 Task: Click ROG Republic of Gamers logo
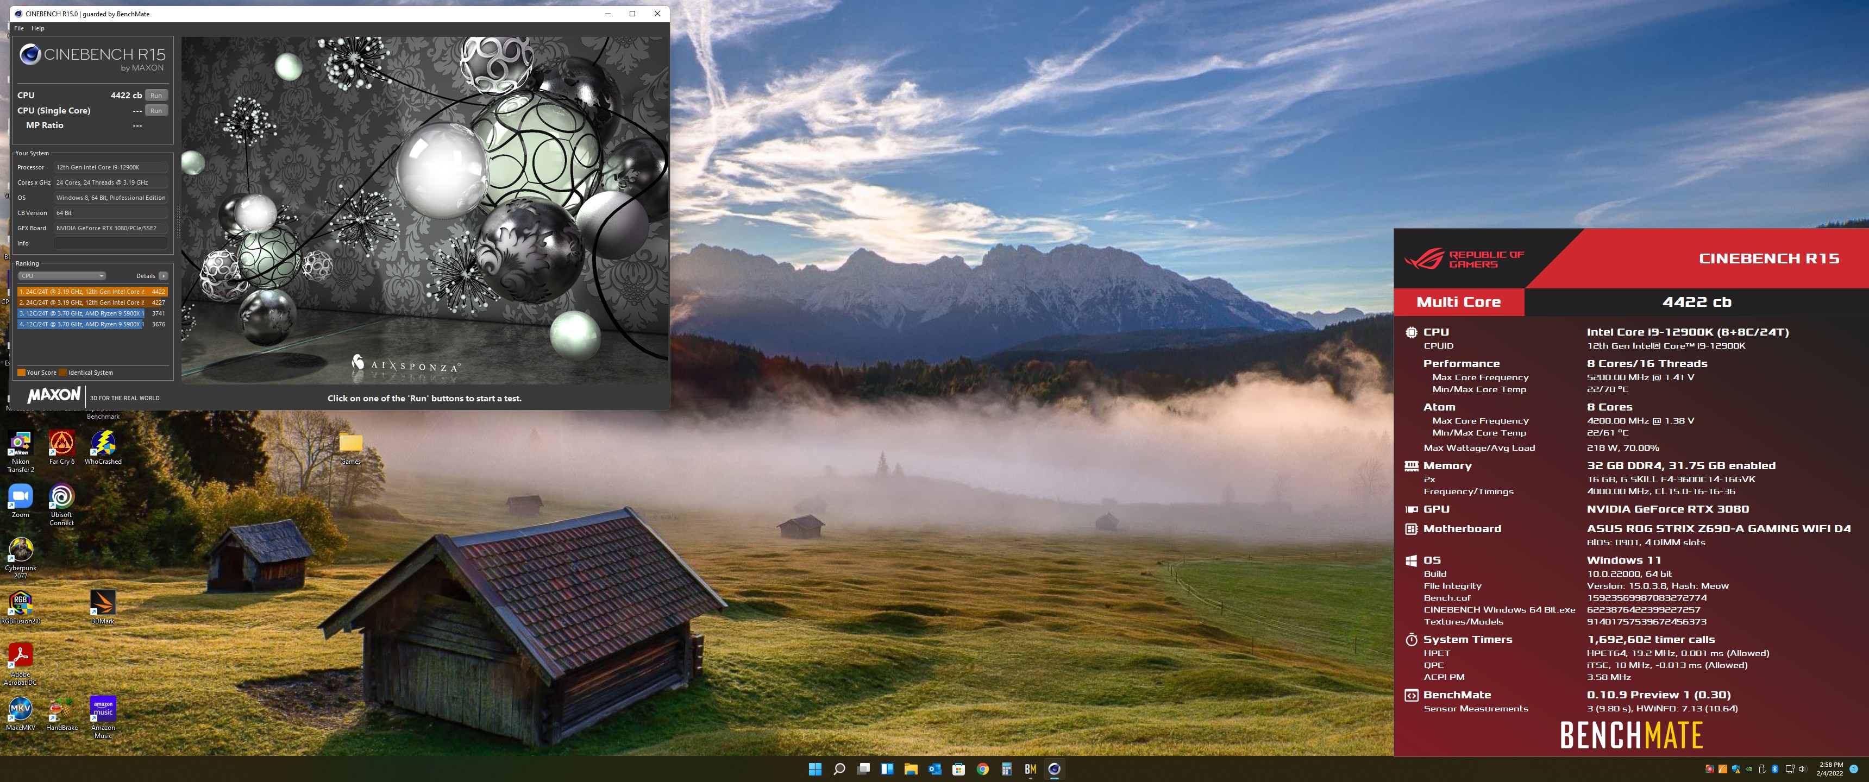pyautogui.click(x=1464, y=259)
